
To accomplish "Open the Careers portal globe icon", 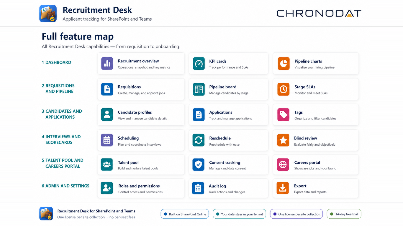I will pyautogui.click(x=283, y=164).
